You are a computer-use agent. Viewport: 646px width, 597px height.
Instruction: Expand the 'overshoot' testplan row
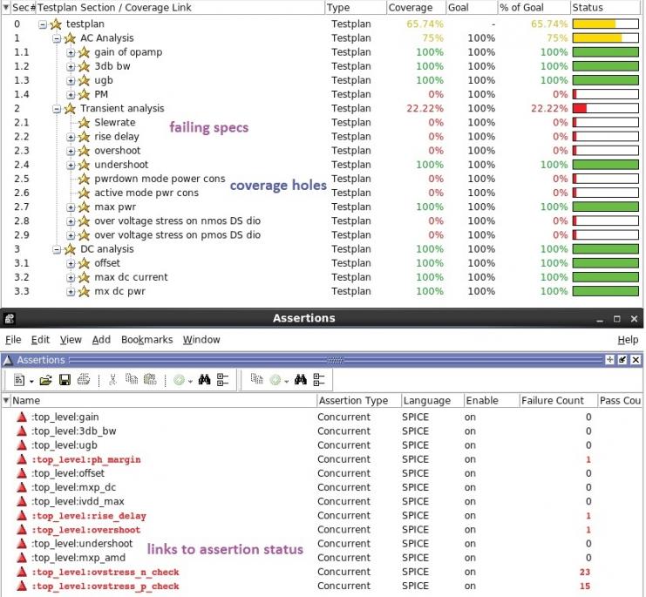click(x=71, y=151)
